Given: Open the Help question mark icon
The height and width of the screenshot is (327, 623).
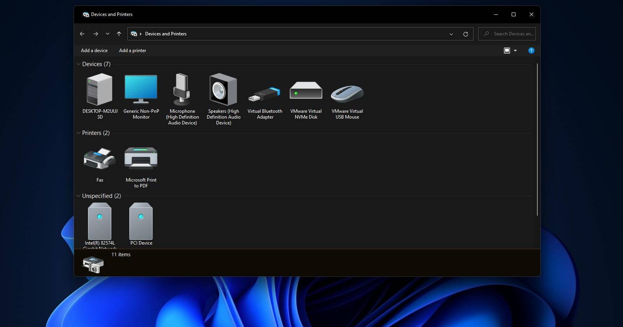Looking at the screenshot, I should point(531,51).
